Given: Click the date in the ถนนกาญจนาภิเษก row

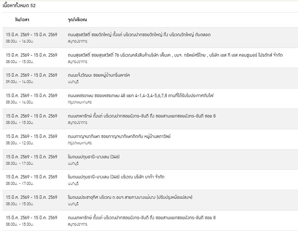Looking at the screenshot, I should tap(32, 136).
